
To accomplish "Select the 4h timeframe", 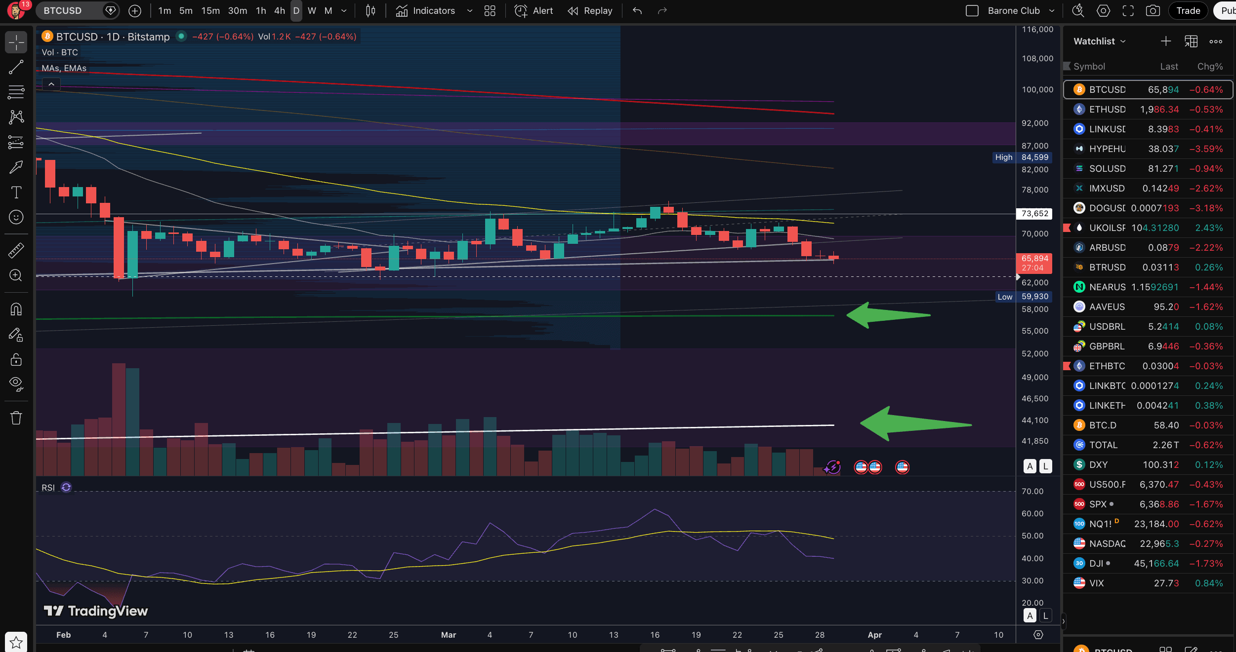I will [280, 10].
